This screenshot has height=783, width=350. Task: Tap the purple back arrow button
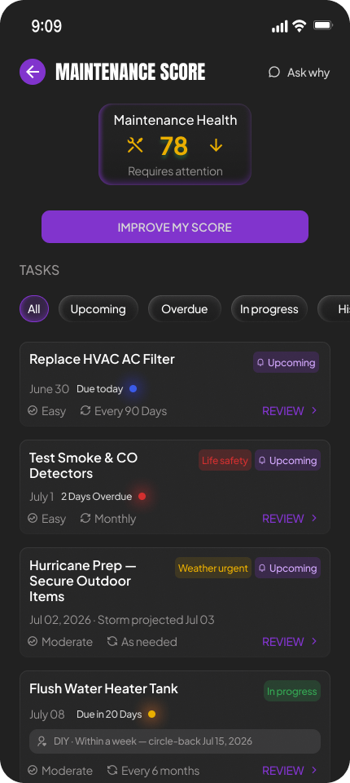(x=33, y=72)
